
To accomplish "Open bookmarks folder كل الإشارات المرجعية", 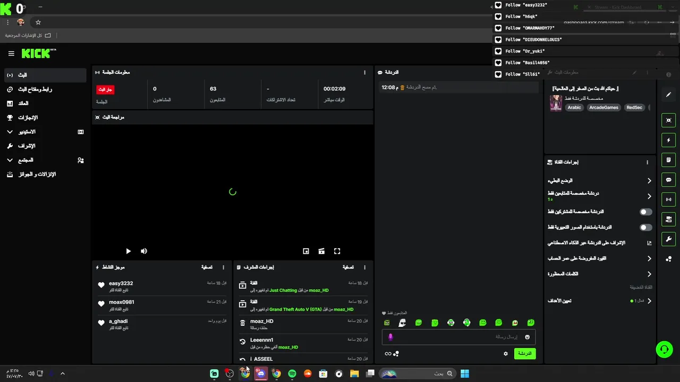I will point(29,36).
